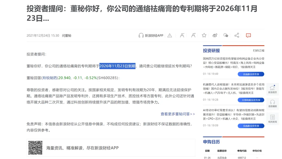This screenshot has width=282, height=159.
Task: Click 查看更多董秘问答 link
Action: tap(178, 114)
